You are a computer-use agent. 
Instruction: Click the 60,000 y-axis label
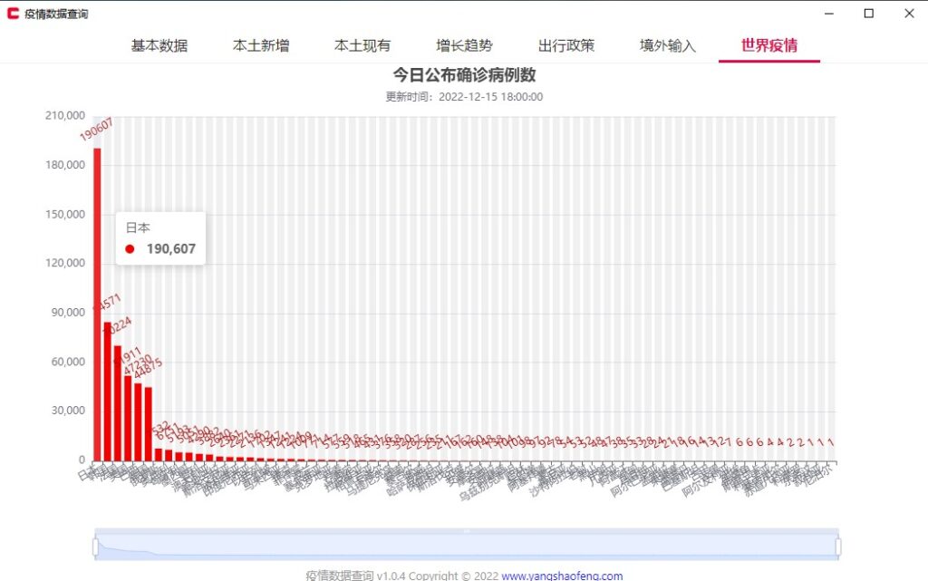pos(68,362)
